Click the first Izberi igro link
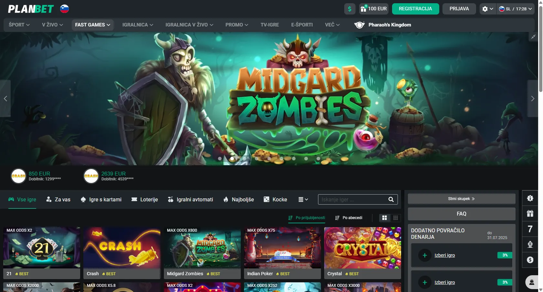Viewport: 543px width, 292px height. pos(444,255)
